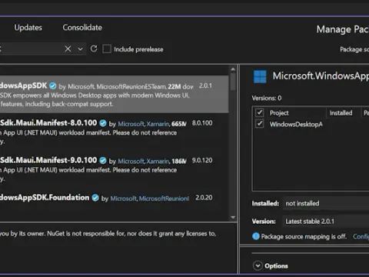Viewport: 369px width, 277px height.
Task: Sort by the Project column header
Action: [x=279, y=113]
